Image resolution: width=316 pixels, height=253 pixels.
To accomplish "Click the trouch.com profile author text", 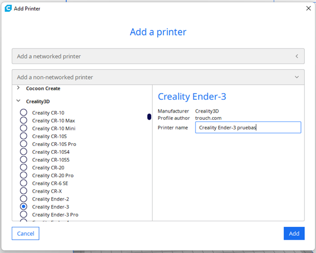I will (208, 118).
